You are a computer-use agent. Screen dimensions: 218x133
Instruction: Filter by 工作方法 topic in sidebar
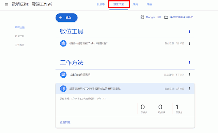tap(20, 45)
